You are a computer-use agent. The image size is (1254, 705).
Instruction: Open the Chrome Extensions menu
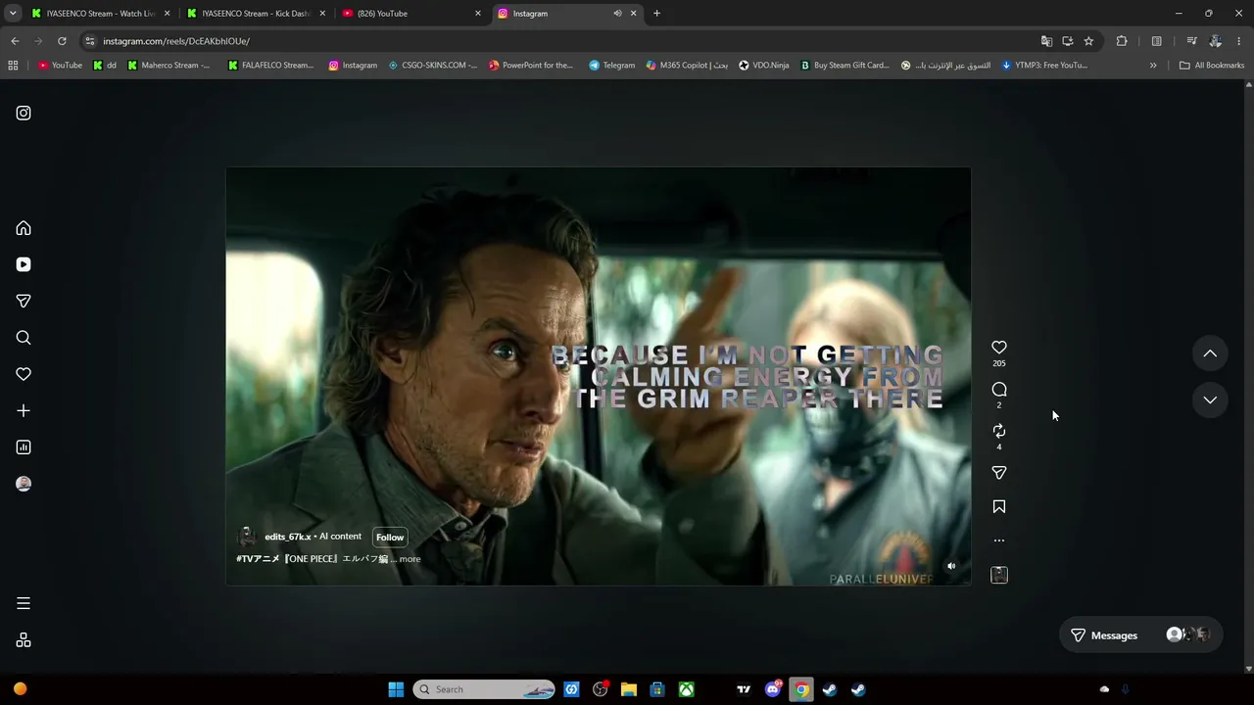(1122, 41)
